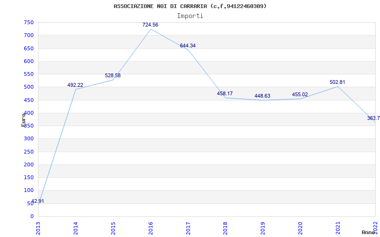The height and width of the screenshot is (237, 380).
Task: Click the 2021 x-axis year label
Action: [338, 228]
